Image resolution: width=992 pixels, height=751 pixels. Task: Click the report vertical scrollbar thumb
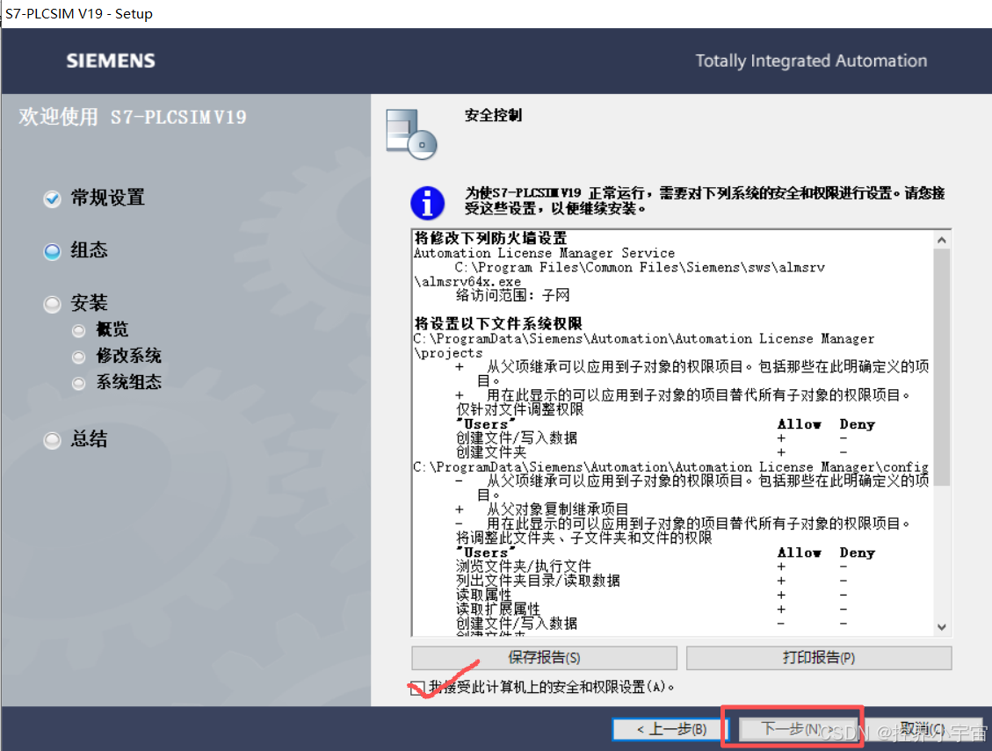coord(941,367)
